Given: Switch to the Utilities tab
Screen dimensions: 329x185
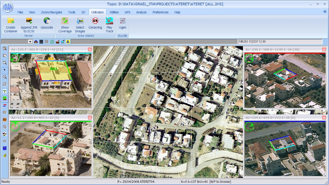Looking at the screenshot, I should click(x=114, y=12).
